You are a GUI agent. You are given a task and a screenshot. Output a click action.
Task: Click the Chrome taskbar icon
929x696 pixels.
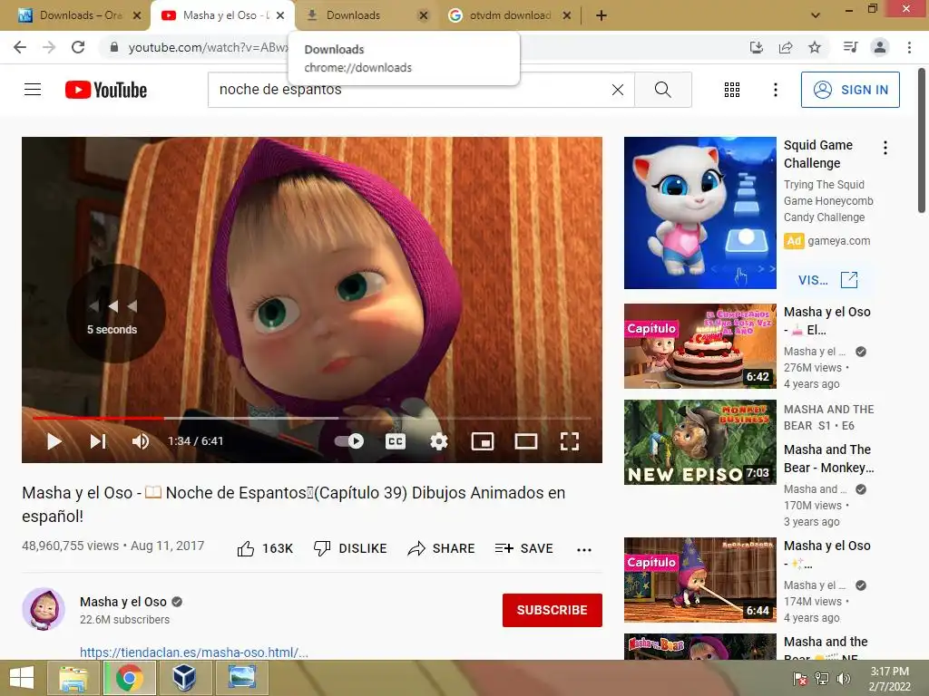(129, 678)
